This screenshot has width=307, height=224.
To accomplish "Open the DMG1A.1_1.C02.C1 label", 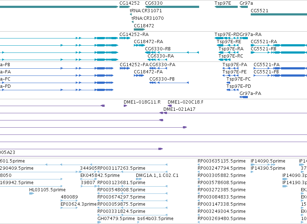I will pyautogui.click(x=157, y=175).
